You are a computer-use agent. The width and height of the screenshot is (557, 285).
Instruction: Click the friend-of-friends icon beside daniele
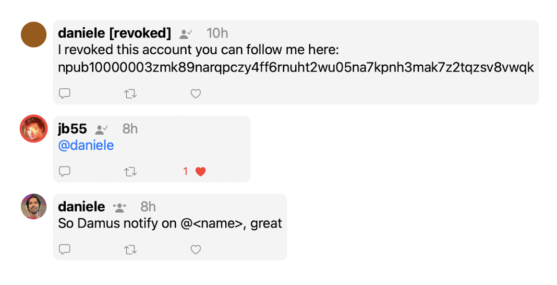[119, 207]
